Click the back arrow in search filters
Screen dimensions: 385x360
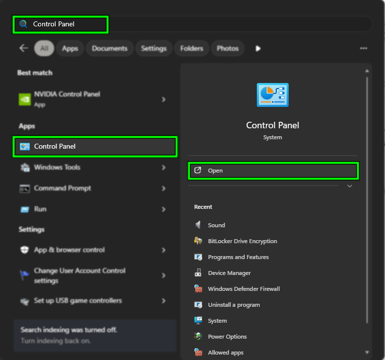[x=23, y=48]
